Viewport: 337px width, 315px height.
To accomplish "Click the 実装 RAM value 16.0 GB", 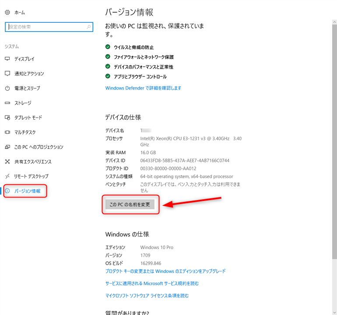I will pos(148,152).
